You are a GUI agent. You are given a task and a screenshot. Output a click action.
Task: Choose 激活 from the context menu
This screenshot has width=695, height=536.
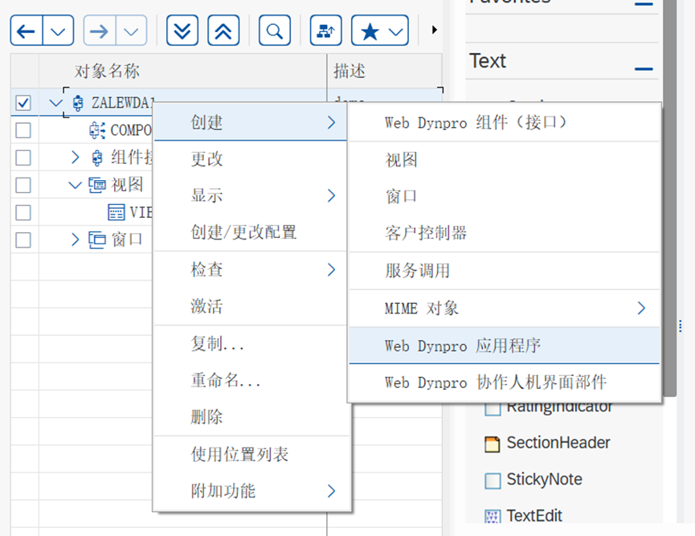click(250, 306)
